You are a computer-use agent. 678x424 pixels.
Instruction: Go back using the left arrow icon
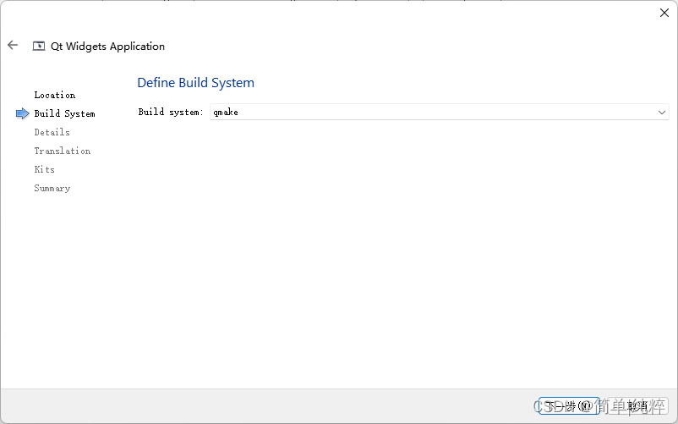click(13, 45)
